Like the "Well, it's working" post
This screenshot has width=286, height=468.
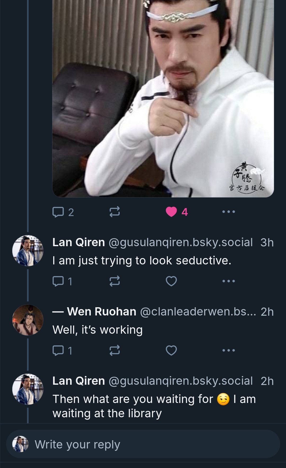[171, 350]
